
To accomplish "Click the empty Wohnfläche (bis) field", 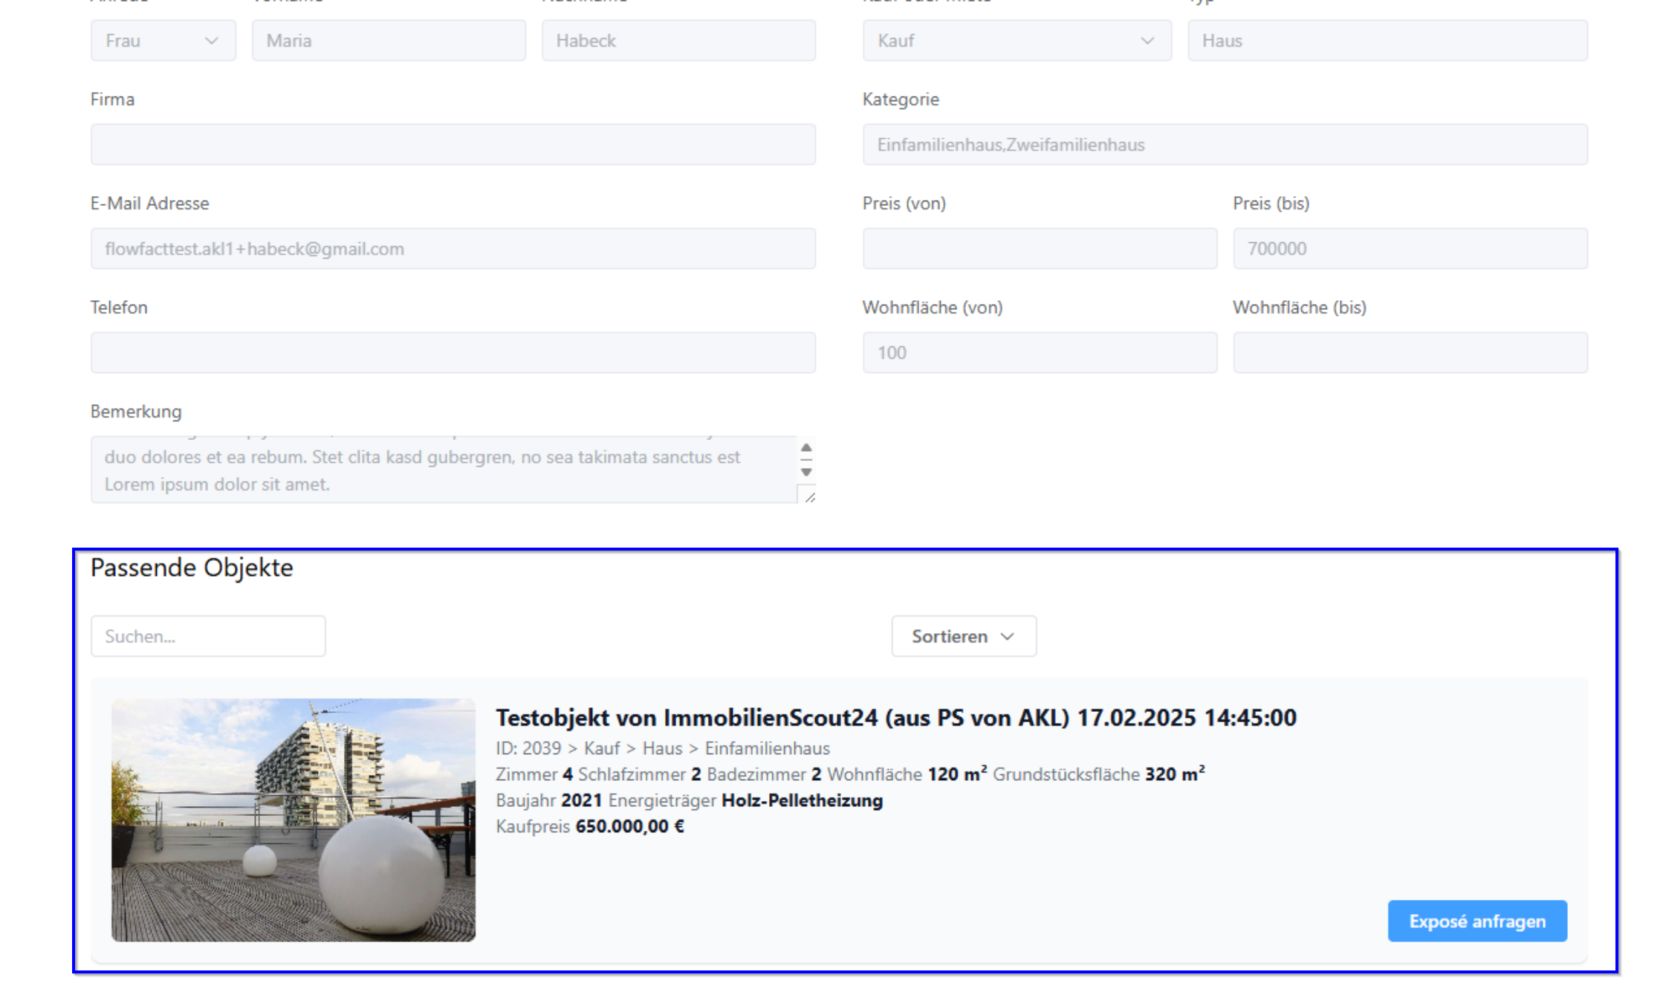I will point(1410,353).
